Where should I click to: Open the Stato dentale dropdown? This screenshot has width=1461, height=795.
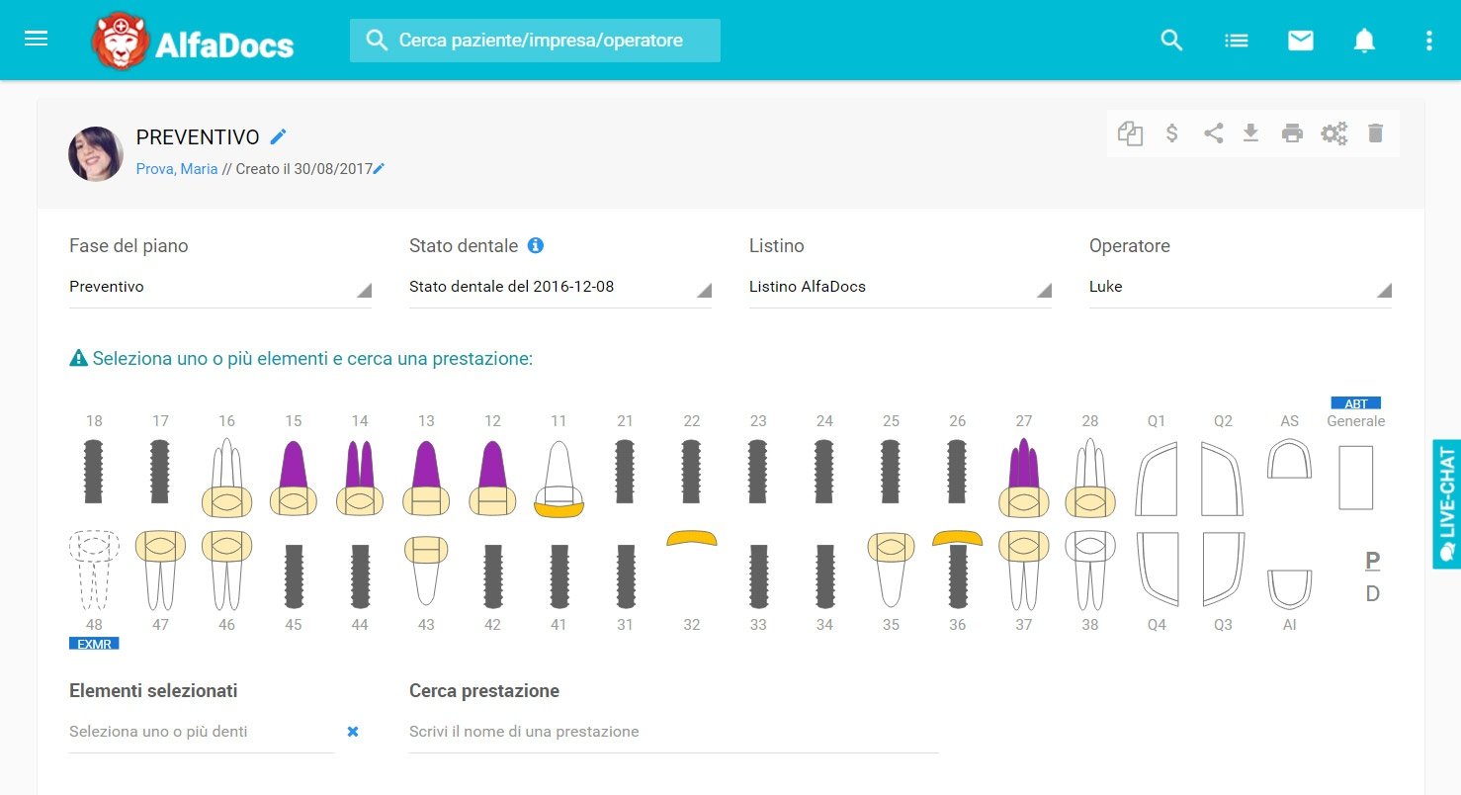click(559, 288)
